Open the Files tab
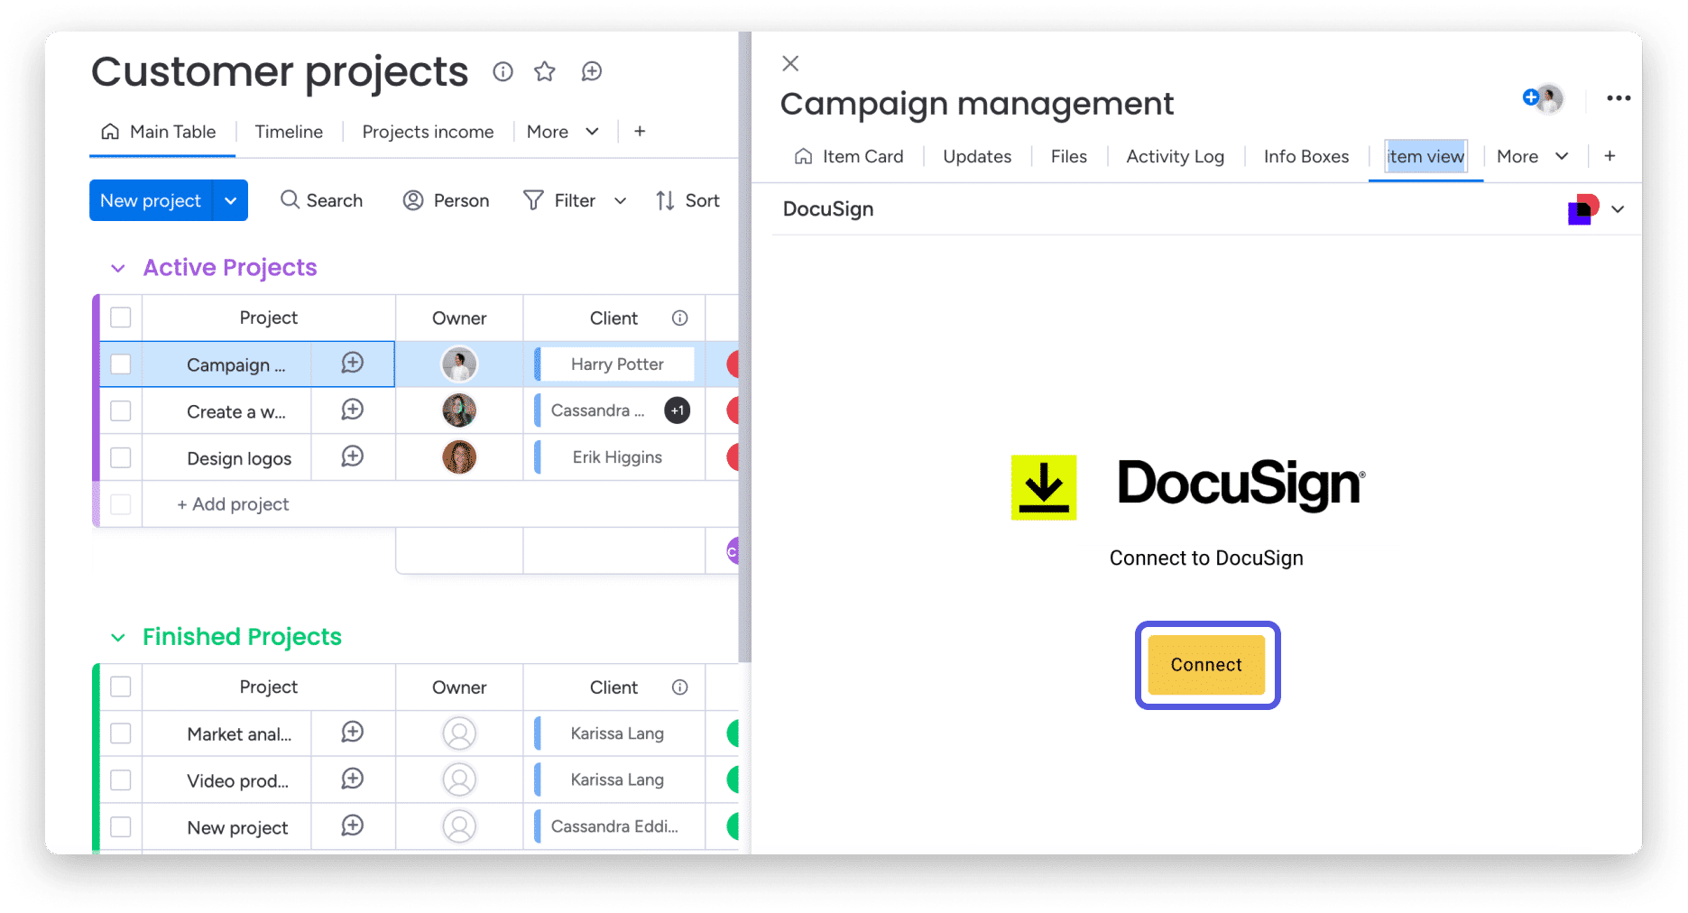 click(1069, 156)
